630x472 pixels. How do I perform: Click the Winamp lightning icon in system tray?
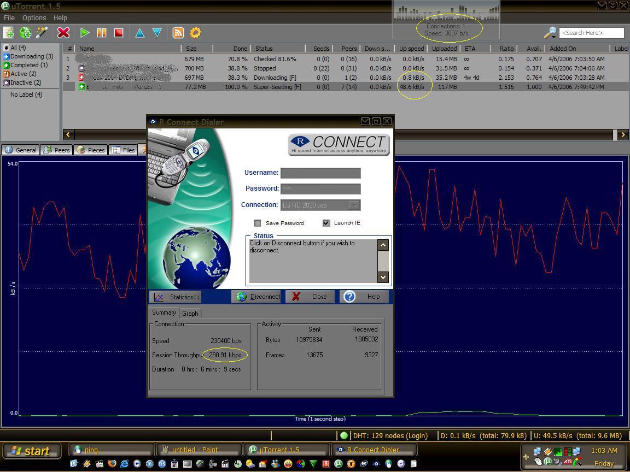(x=547, y=452)
